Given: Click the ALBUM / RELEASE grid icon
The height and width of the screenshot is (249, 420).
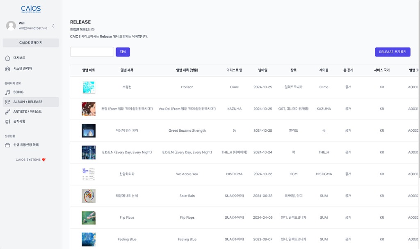Looking at the screenshot, I should pyautogui.click(x=7, y=102).
